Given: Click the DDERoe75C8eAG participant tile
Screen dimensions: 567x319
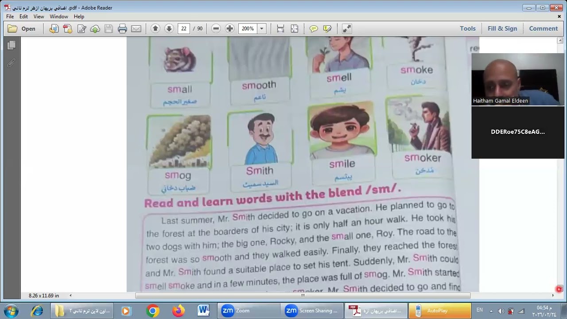Looking at the screenshot, I should coord(517,132).
